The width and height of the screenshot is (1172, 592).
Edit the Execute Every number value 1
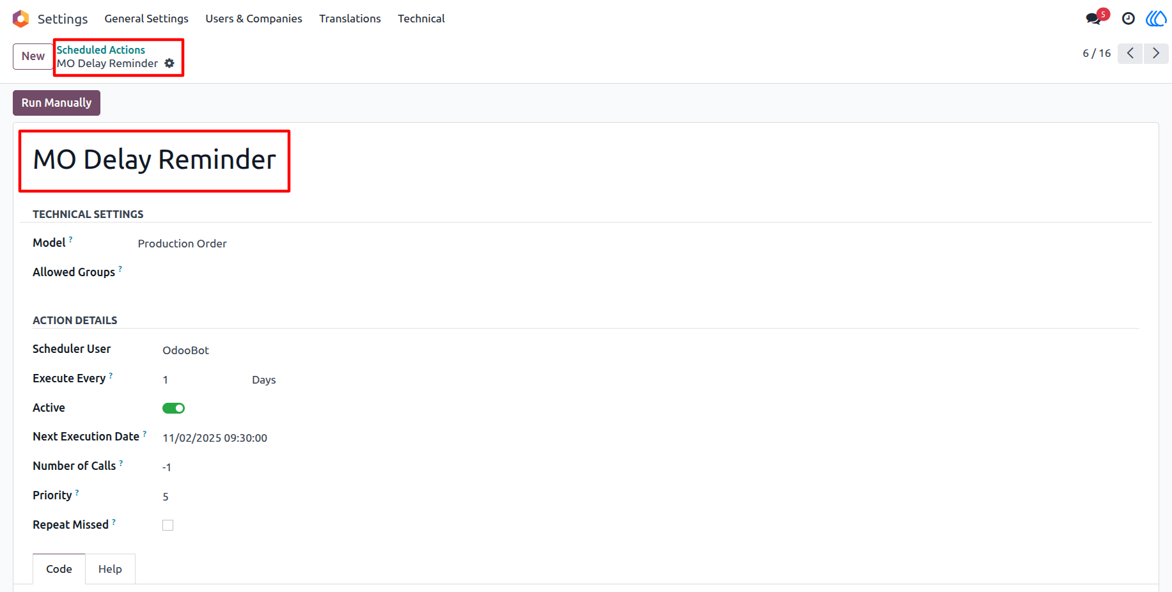click(x=165, y=380)
